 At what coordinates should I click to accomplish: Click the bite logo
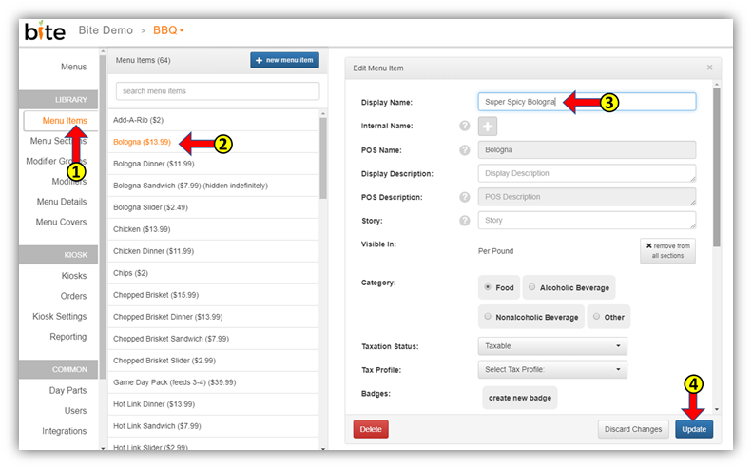click(45, 30)
